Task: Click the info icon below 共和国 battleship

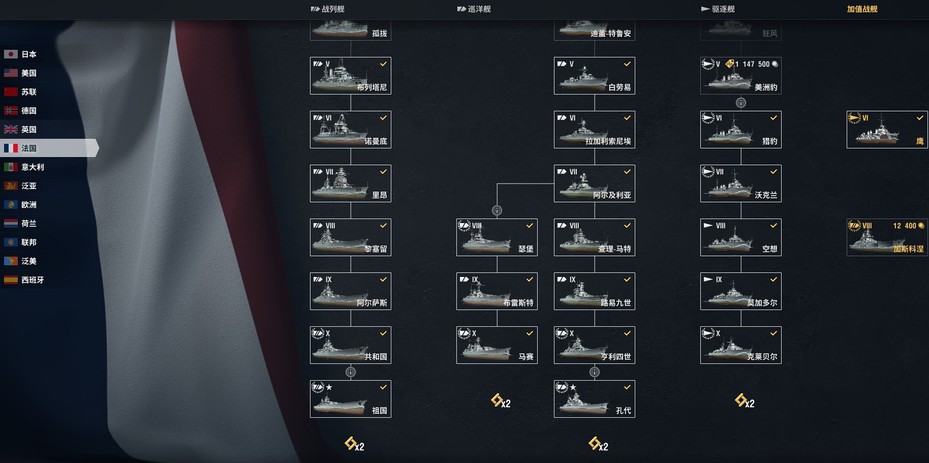Action: 351,372
